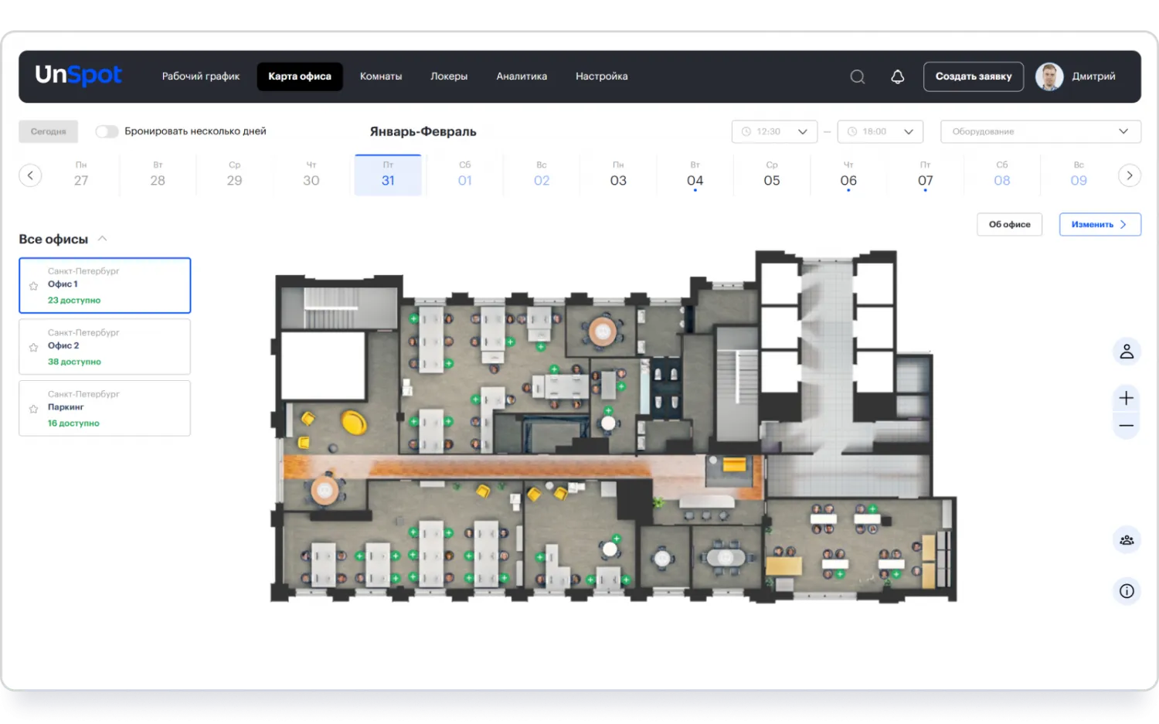The width and height of the screenshot is (1159, 724).
Task: Click the search magnifier icon
Action: click(x=857, y=76)
